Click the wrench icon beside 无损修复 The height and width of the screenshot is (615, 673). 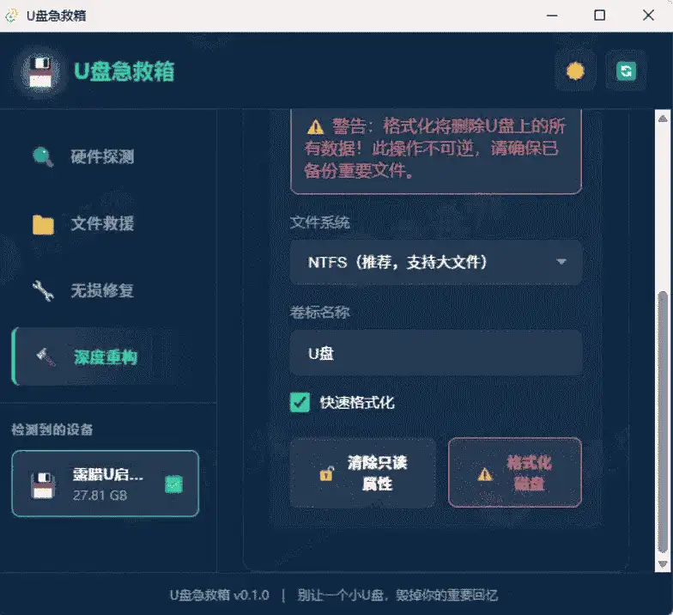coord(43,290)
